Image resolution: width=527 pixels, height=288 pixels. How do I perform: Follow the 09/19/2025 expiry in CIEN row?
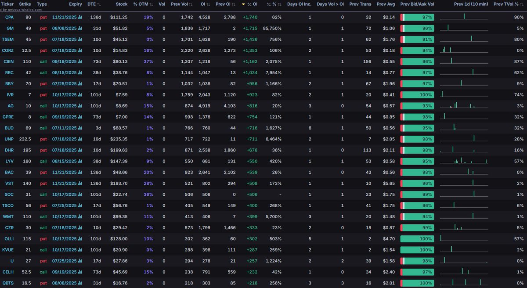(x=64, y=61)
